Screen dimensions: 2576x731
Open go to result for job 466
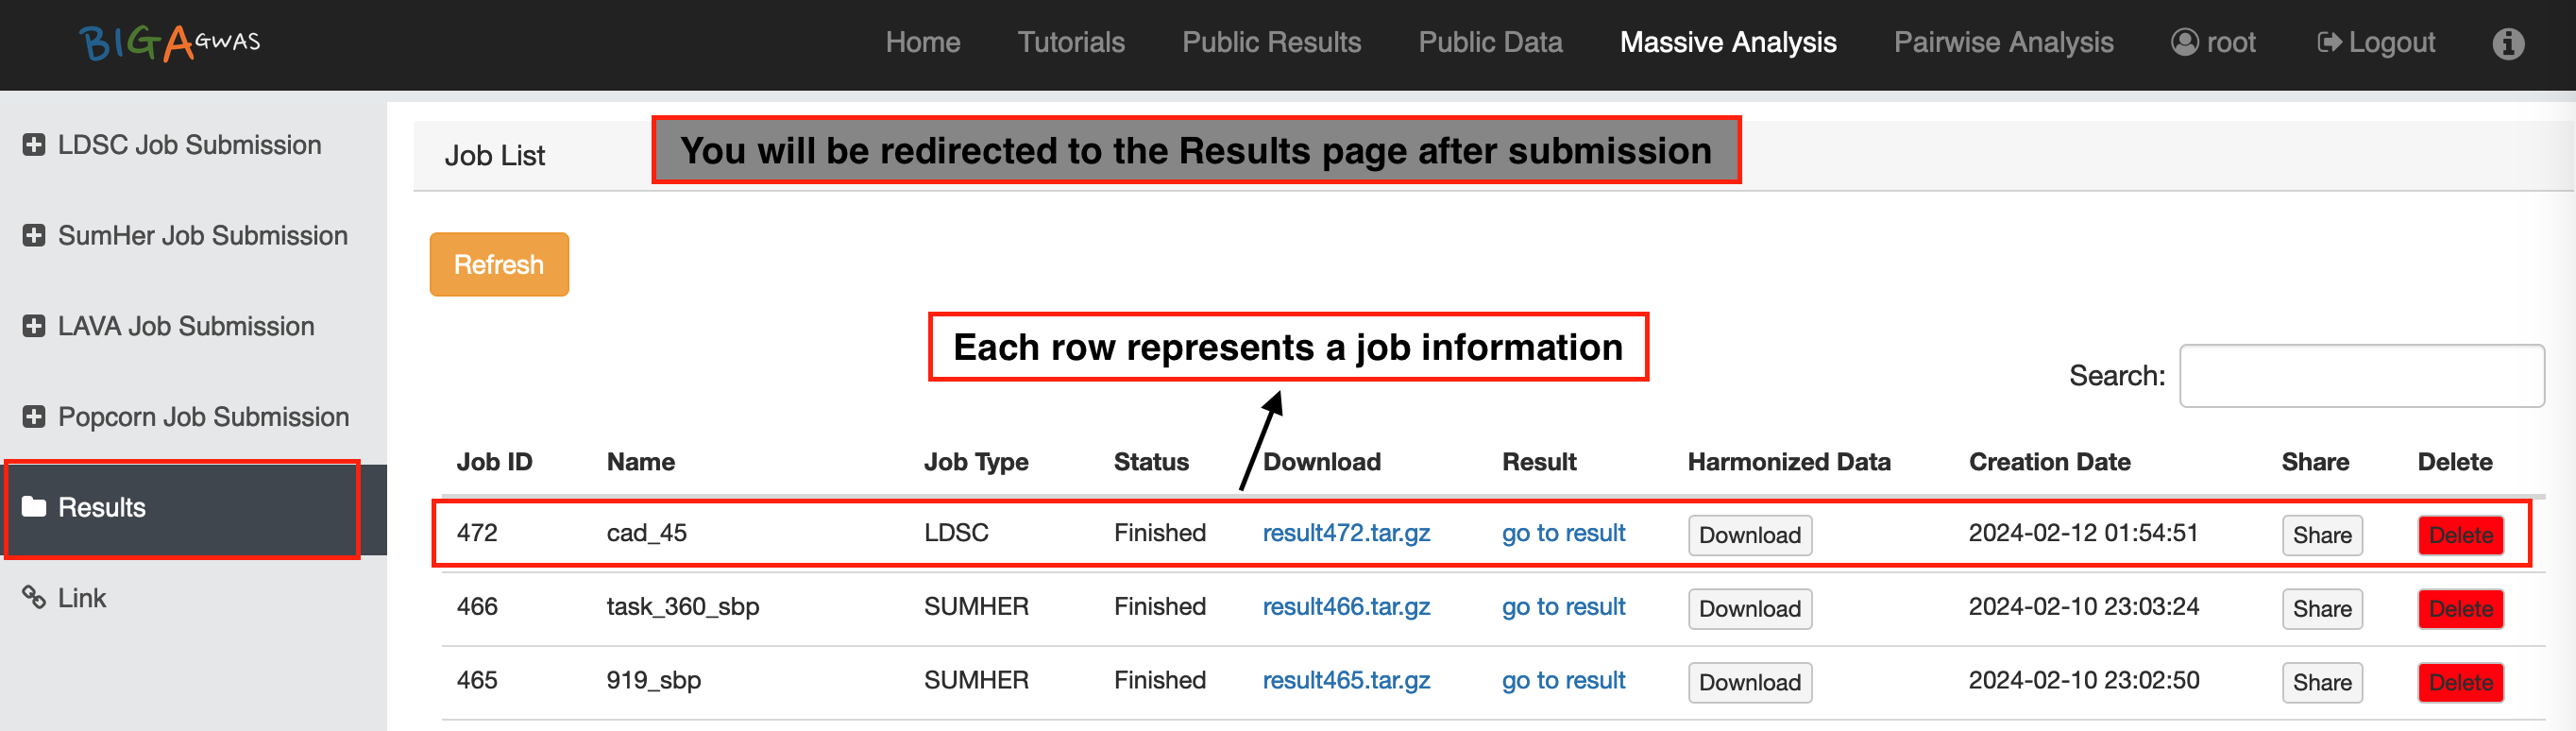point(1563,607)
